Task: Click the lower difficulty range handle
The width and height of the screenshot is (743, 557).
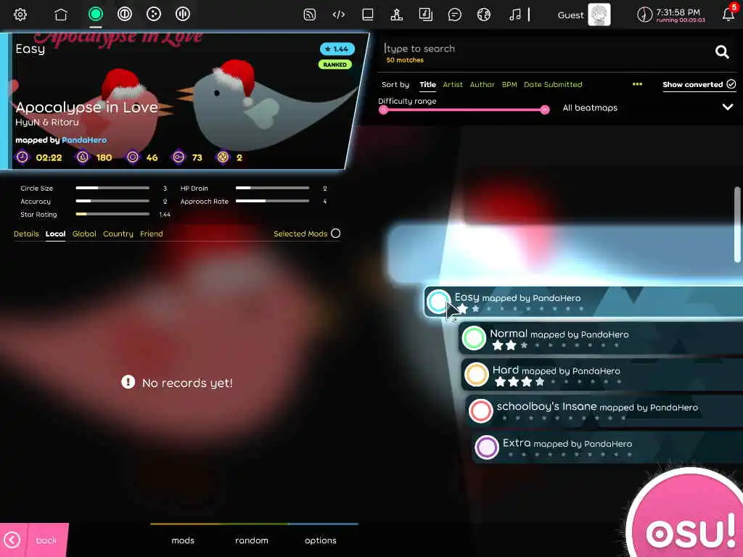Action: (383, 110)
